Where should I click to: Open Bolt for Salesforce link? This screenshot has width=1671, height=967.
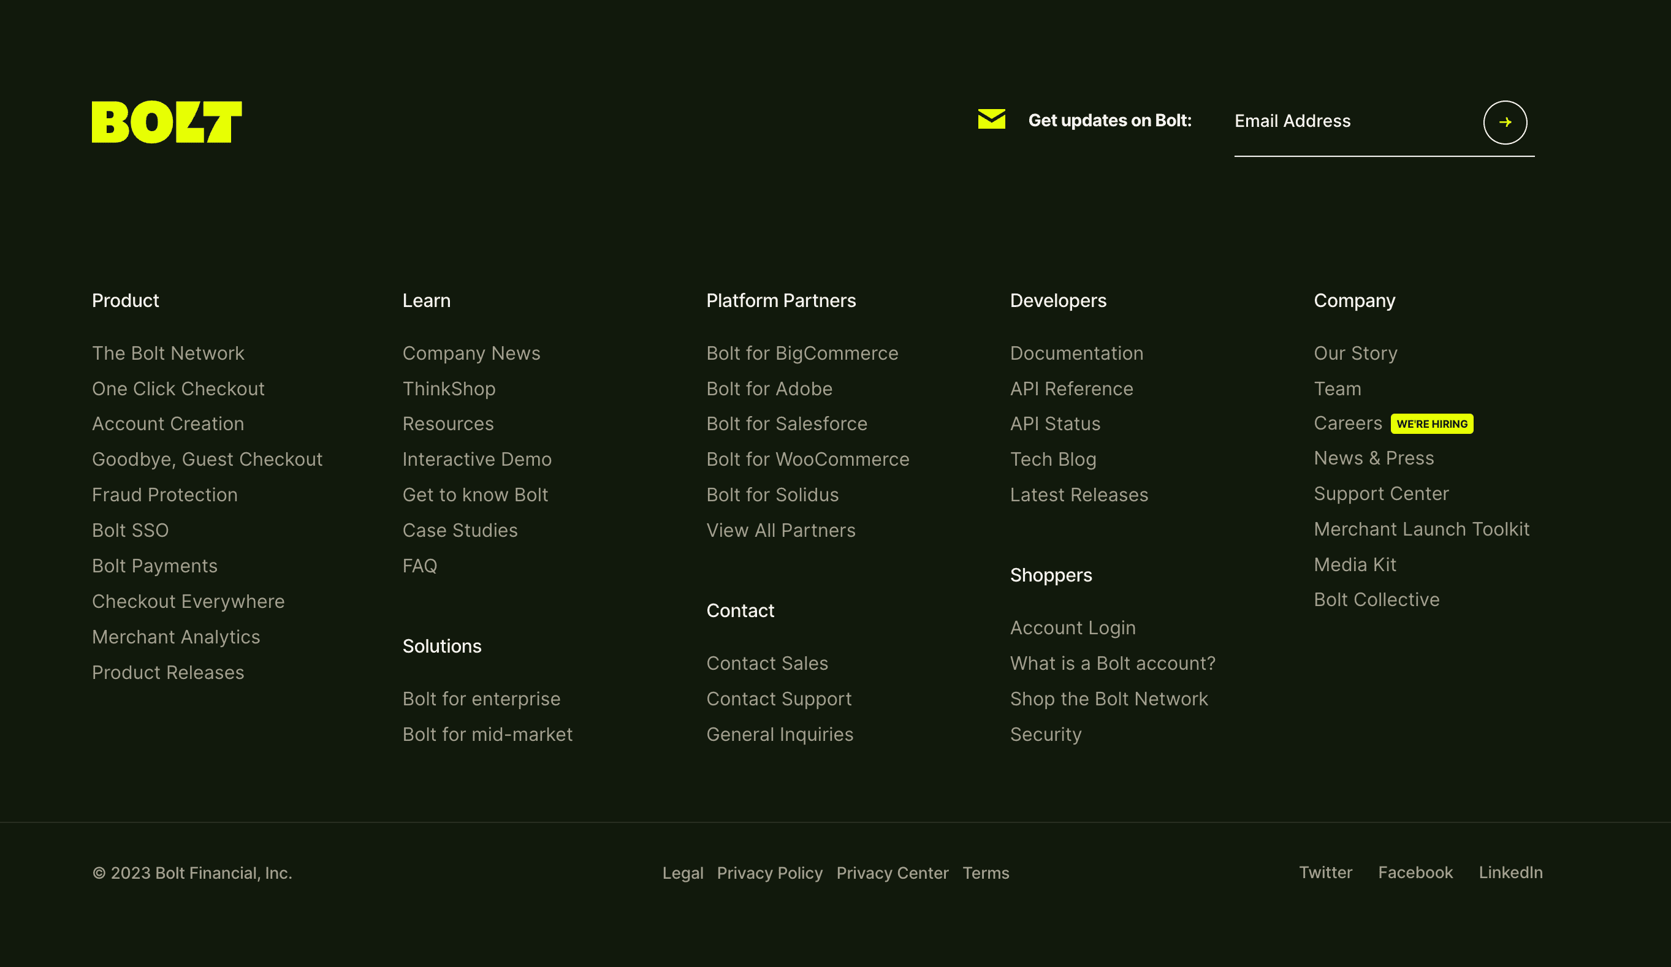pyautogui.click(x=787, y=424)
